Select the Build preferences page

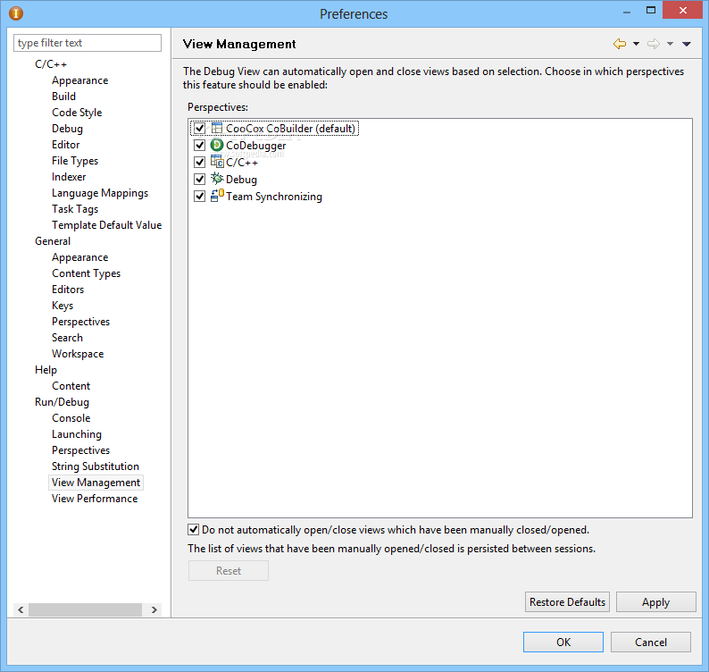(x=63, y=97)
